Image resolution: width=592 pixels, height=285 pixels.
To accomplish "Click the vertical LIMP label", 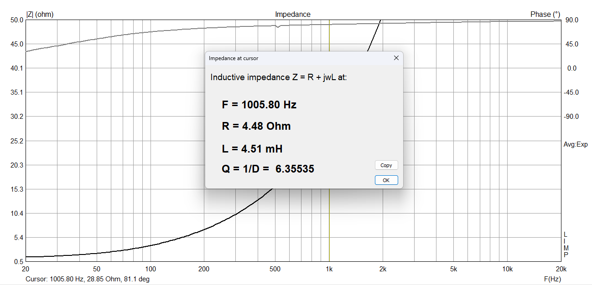I will [x=566, y=244].
